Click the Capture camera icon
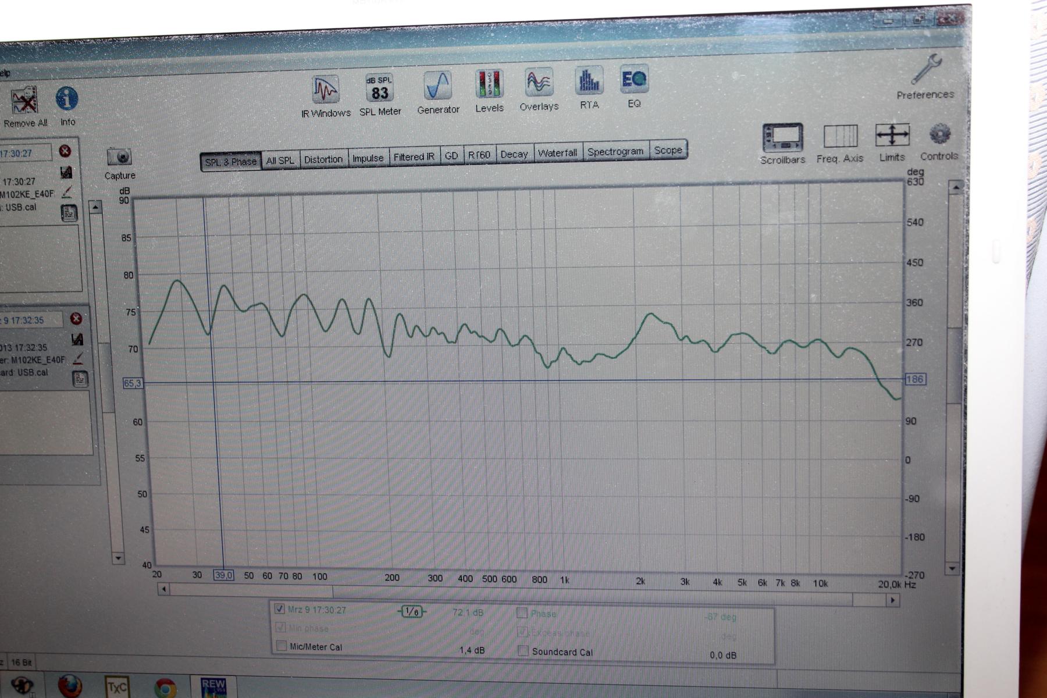The width and height of the screenshot is (1047, 698). (119, 157)
